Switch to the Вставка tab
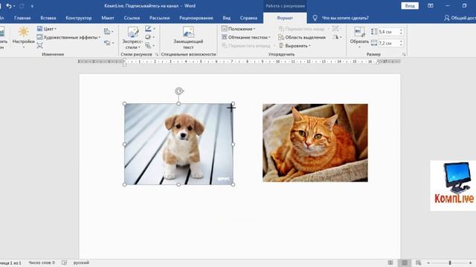Viewport: 476px width, 267px height. click(48, 18)
